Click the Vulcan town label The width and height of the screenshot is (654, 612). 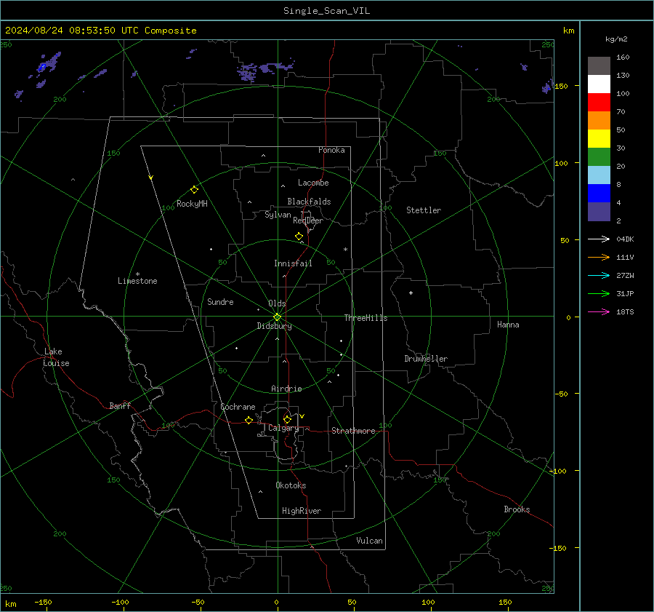[x=370, y=541]
